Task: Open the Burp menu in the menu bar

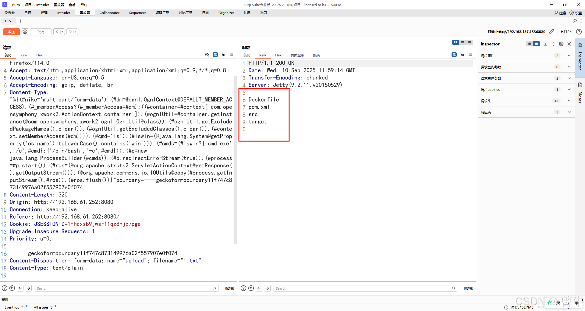Action: (x=16, y=5)
